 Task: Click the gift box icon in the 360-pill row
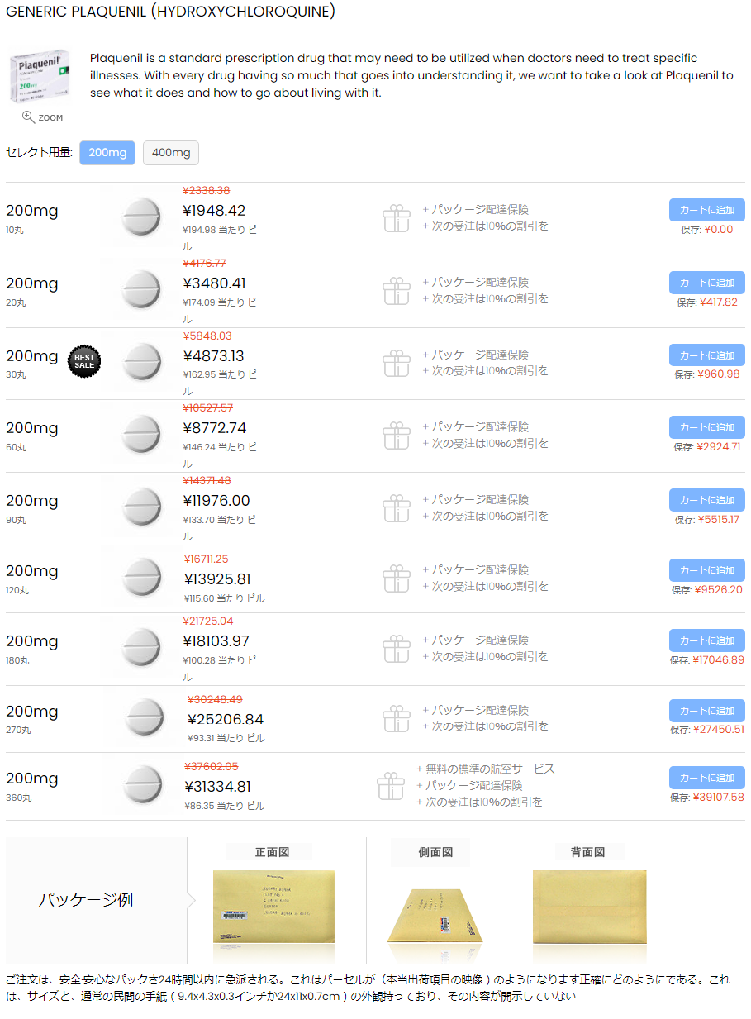pyautogui.click(x=391, y=786)
